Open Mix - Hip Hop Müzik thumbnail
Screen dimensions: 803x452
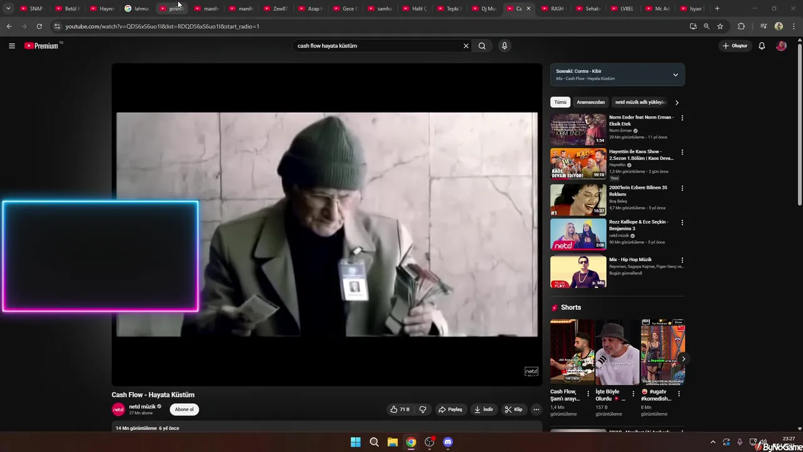tap(578, 271)
